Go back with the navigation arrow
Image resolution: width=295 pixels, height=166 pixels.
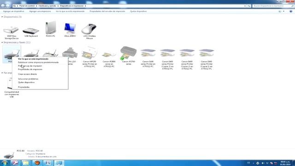pyautogui.click(x=3, y=6)
